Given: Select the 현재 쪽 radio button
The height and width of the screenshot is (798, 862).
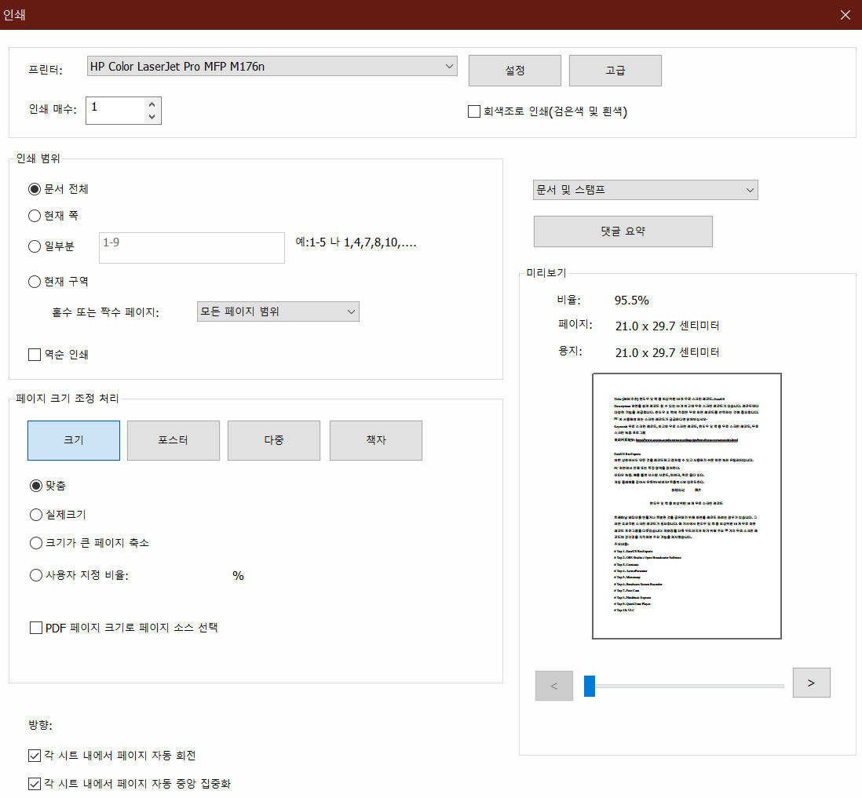Looking at the screenshot, I should pos(34,216).
